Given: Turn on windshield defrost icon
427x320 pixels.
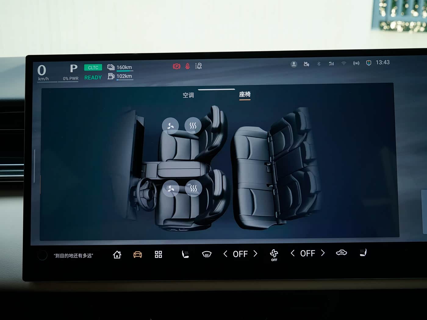Looking at the screenshot, I should pos(207,254).
